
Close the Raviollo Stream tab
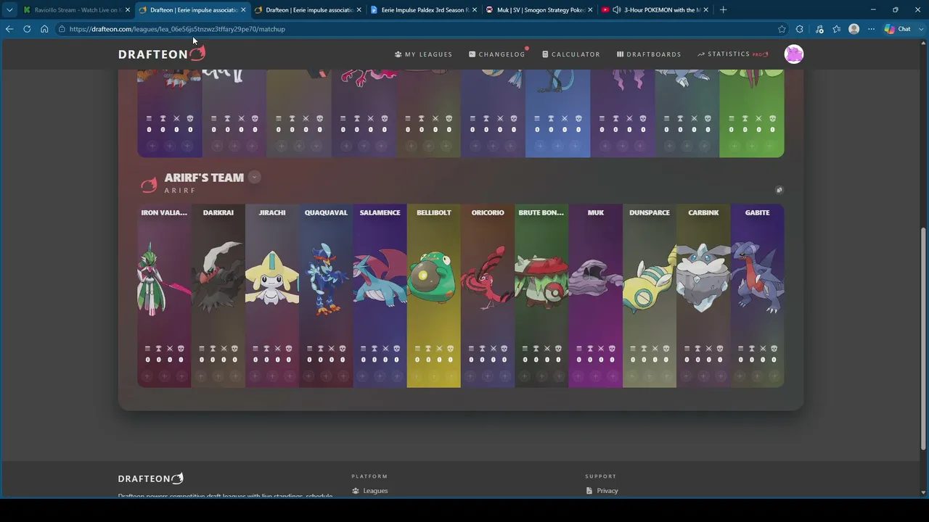pyautogui.click(x=128, y=10)
